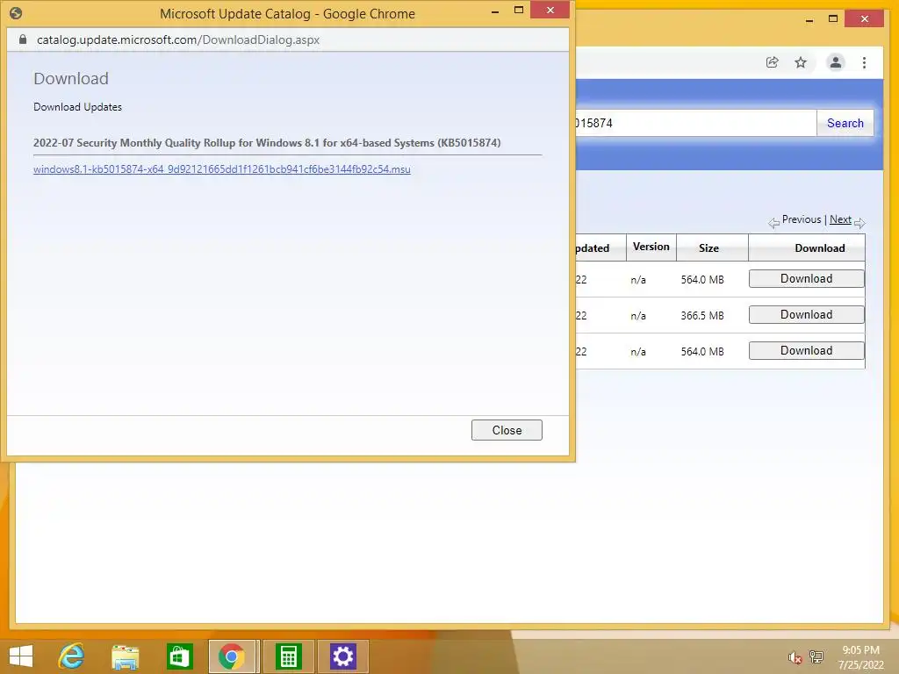The height and width of the screenshot is (674, 899).
Task: Click the Search button in catalog window
Action: click(x=845, y=123)
